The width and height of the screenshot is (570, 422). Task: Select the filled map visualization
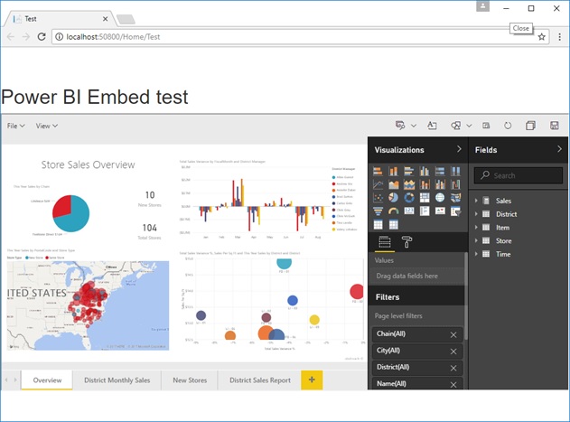pyautogui.click(x=455, y=198)
